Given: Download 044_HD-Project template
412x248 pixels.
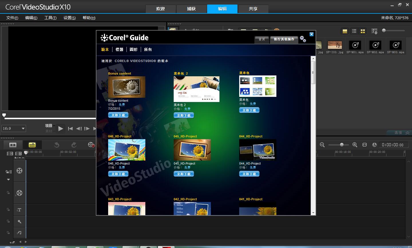Looking at the screenshot, I should (x=249, y=174).
